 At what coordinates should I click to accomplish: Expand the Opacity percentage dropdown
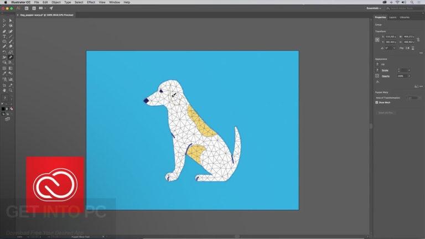[409, 76]
